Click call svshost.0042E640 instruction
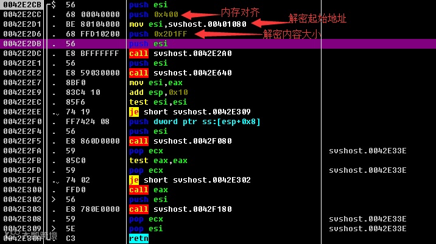Screen dimensions: 436x244 pyautogui.click(x=180, y=73)
